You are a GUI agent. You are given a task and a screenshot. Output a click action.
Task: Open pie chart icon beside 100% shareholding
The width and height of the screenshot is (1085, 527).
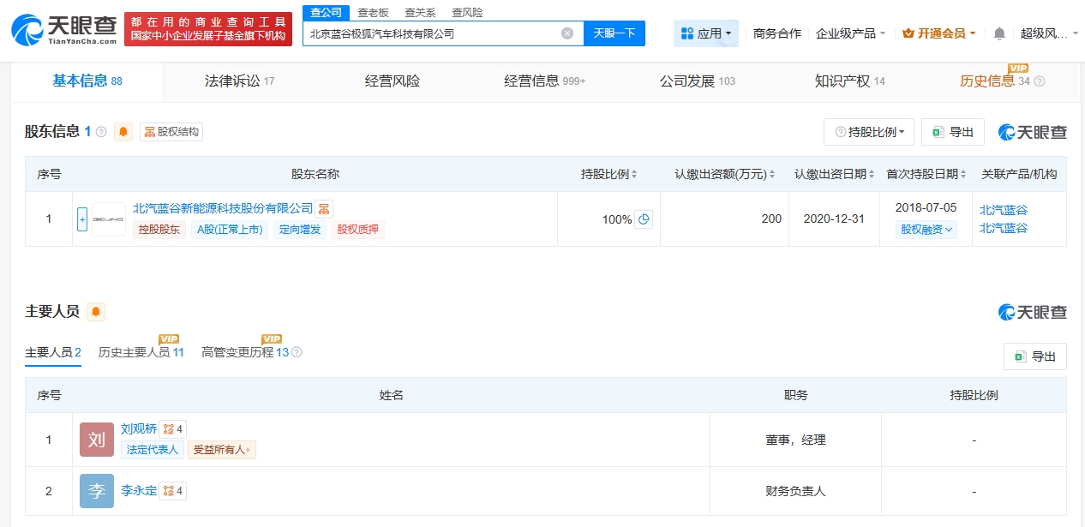644,219
